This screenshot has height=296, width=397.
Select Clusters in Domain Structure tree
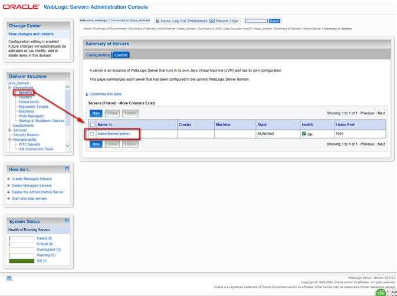pos(25,97)
